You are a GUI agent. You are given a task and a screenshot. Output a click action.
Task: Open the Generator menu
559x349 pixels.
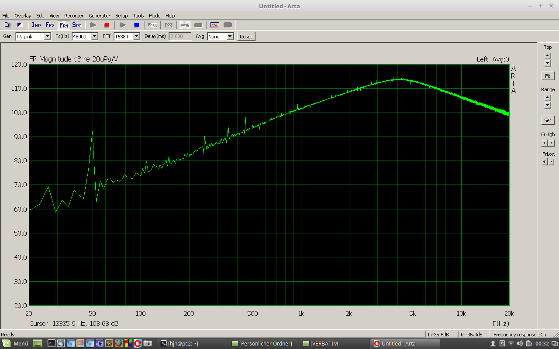point(100,16)
